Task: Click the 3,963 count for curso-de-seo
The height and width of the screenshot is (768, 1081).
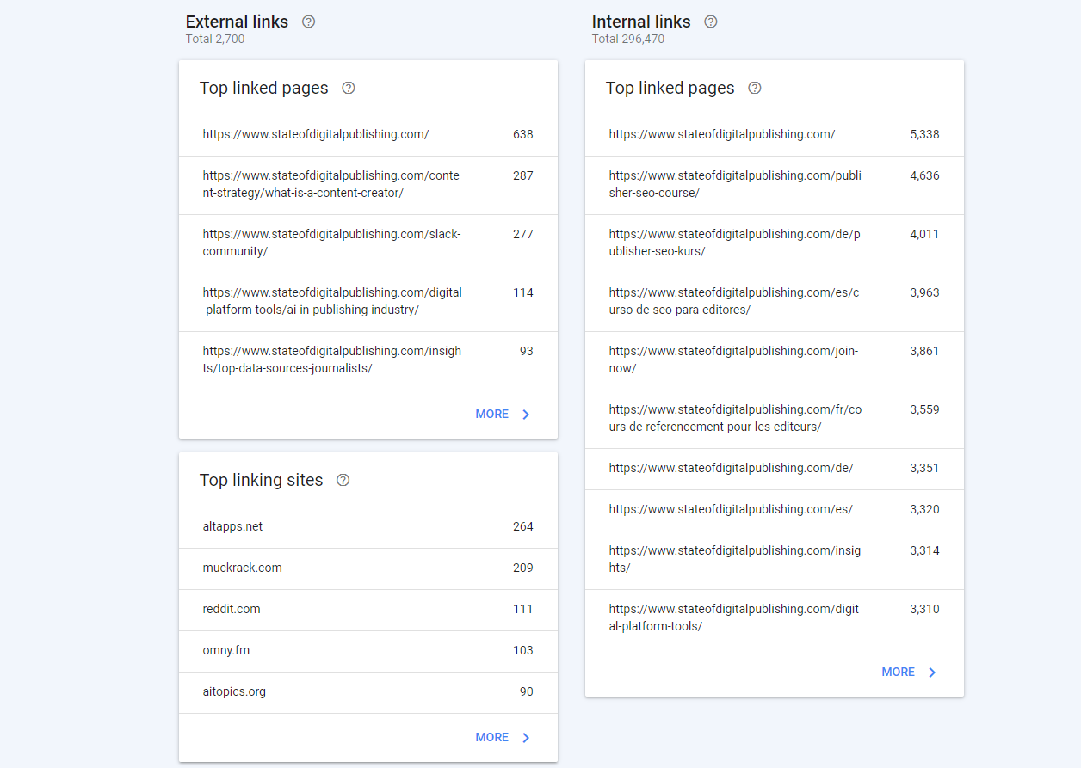Action: 924,292
